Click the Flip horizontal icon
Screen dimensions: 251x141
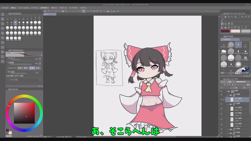click(94, 11)
